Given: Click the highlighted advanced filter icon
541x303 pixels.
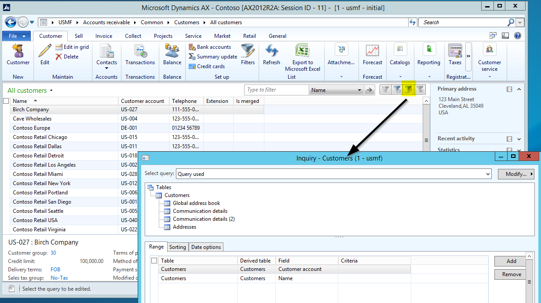Looking at the screenshot, I should click(409, 90).
